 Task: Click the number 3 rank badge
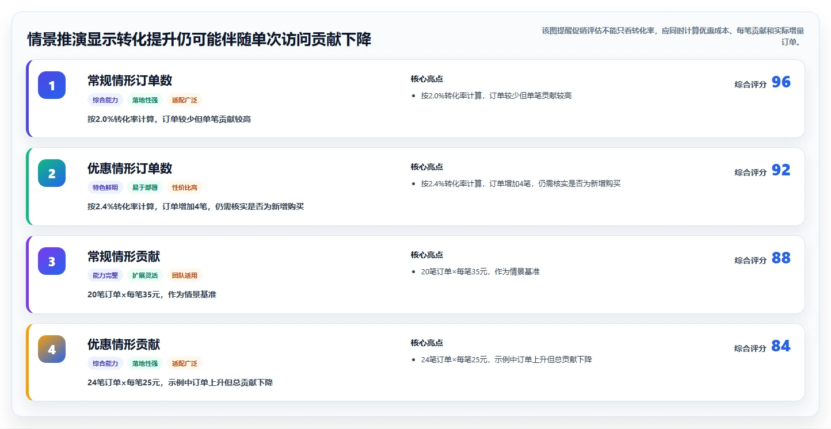[52, 261]
